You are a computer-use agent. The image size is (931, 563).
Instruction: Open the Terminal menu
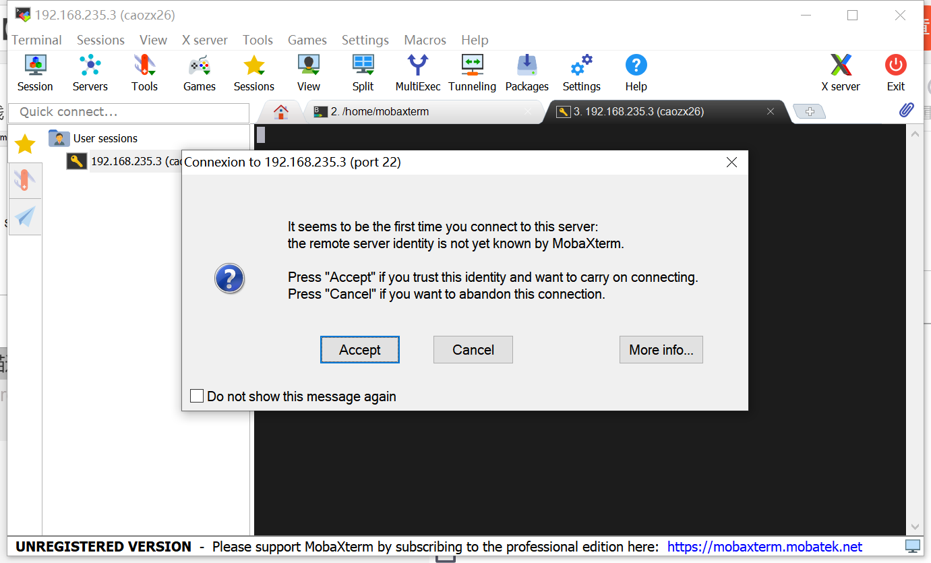coord(36,40)
